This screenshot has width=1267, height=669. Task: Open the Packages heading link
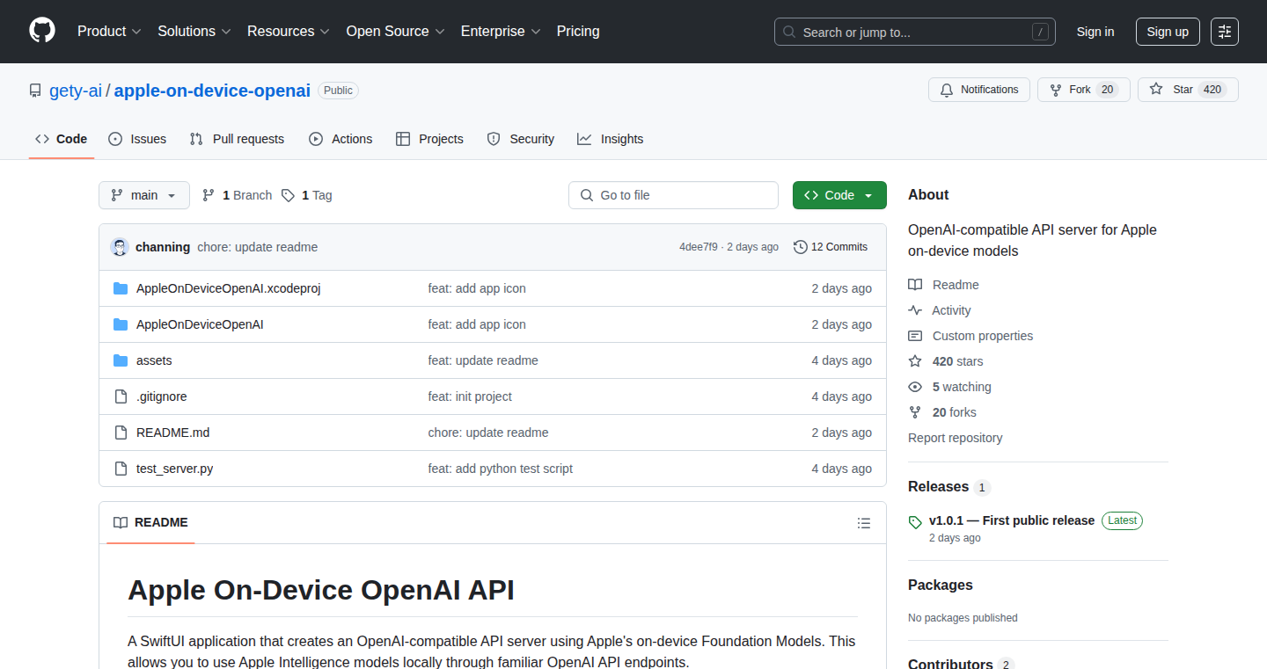[941, 585]
